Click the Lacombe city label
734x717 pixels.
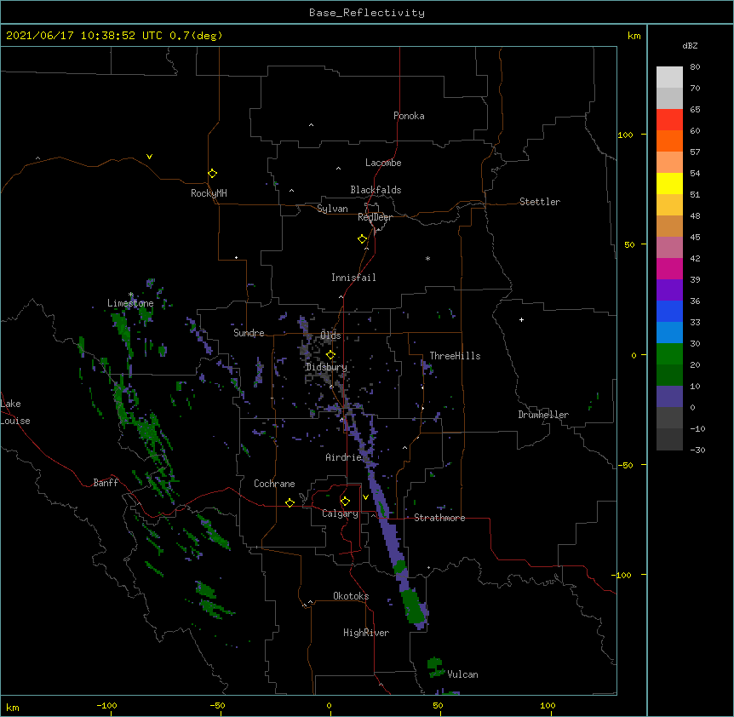[383, 163]
